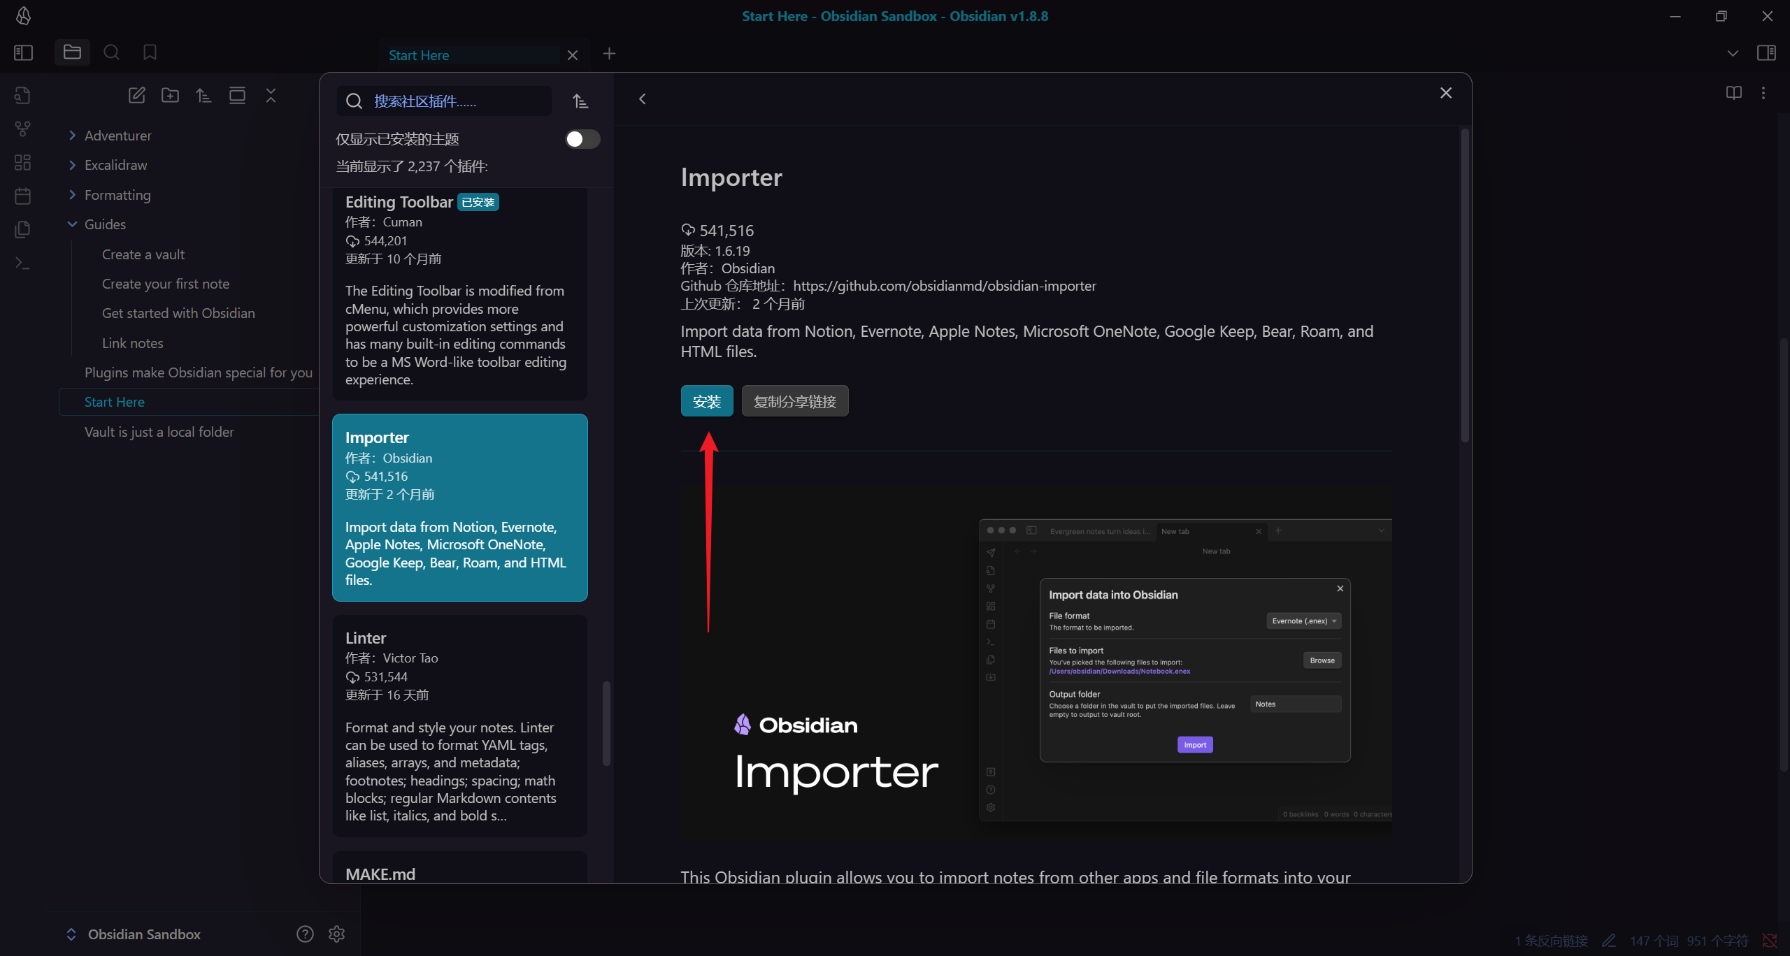Click plugin sort order icon
The image size is (1790, 956).
pyautogui.click(x=580, y=101)
